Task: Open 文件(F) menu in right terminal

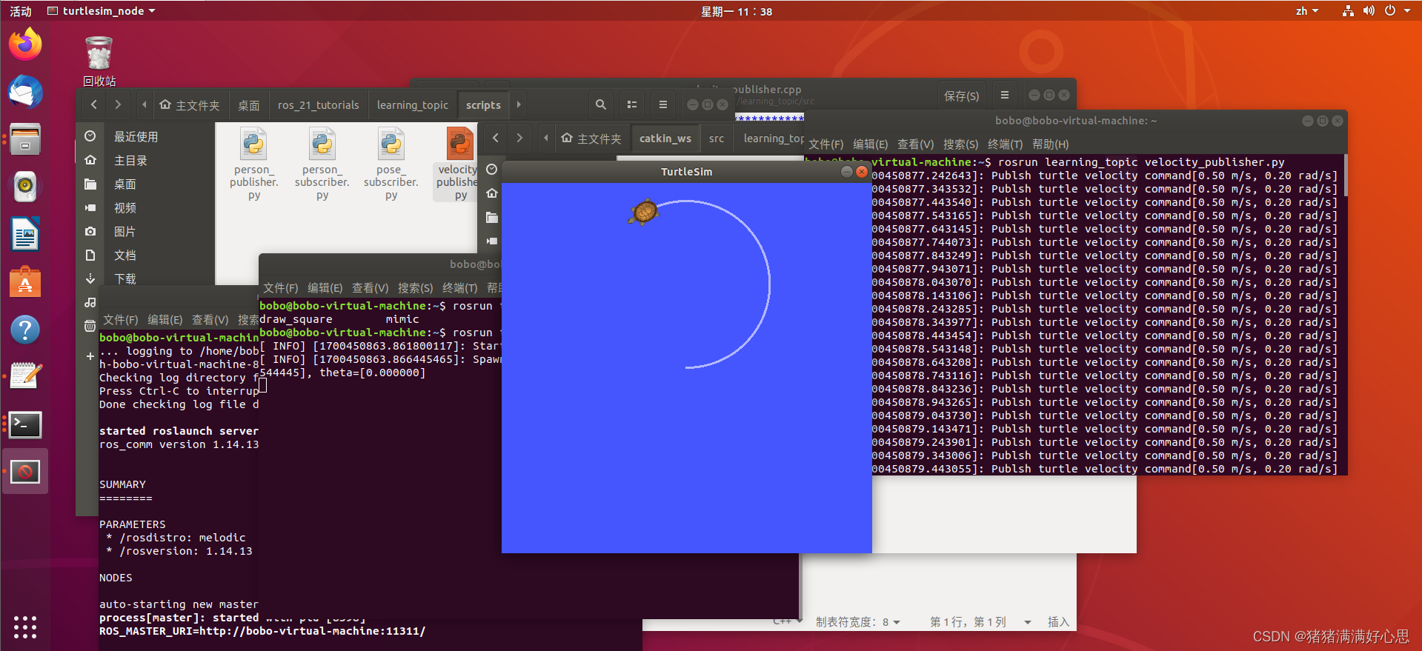Action: 825,144
